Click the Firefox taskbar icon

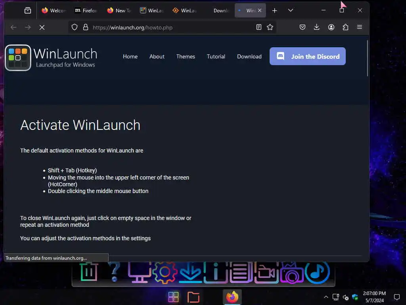coord(232,297)
